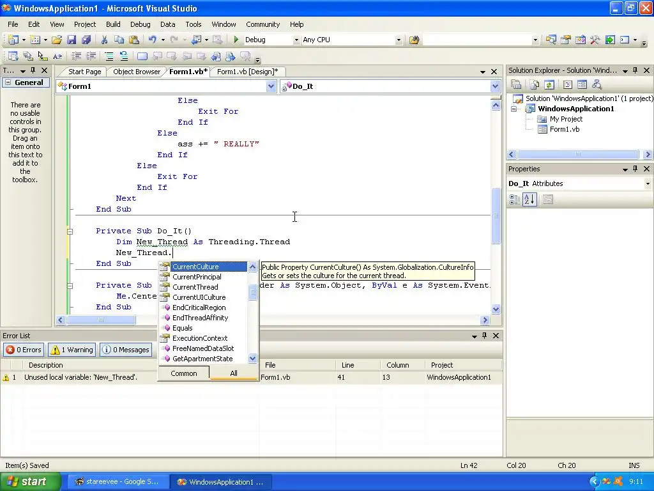Toggle the 1 Warning filter button
This screenshot has height=491, width=654.
click(72, 350)
